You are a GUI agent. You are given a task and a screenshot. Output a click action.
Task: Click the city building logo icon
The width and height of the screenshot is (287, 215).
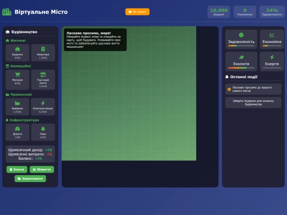(7, 12)
